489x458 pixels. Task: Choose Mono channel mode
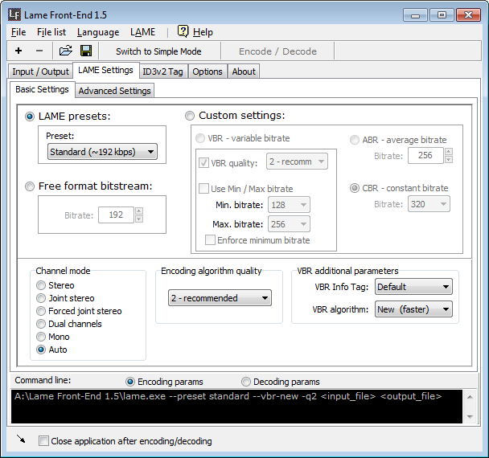tap(41, 337)
